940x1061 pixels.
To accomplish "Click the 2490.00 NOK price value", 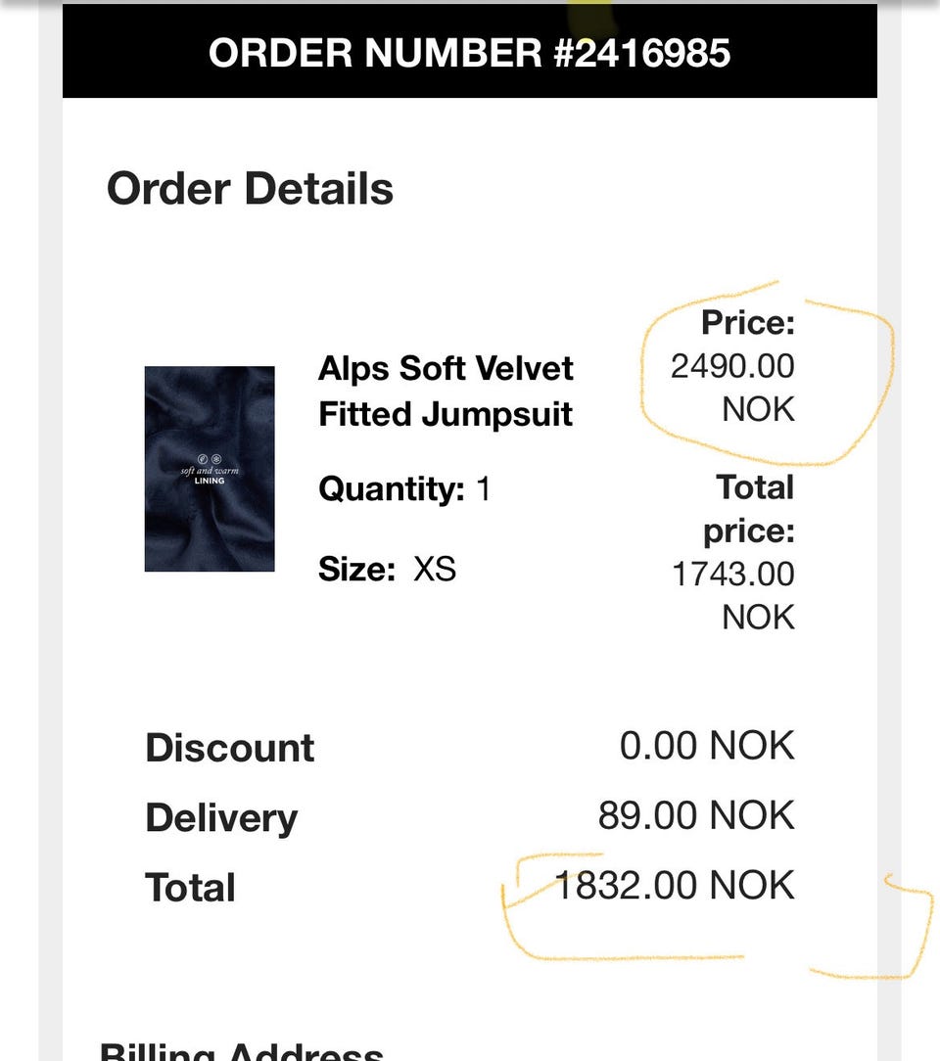I will coord(732,367).
